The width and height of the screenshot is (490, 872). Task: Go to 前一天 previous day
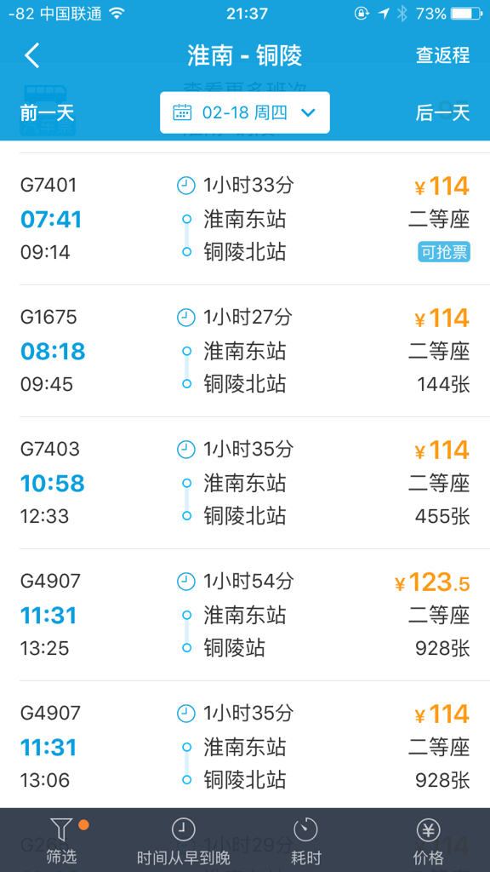click(48, 113)
